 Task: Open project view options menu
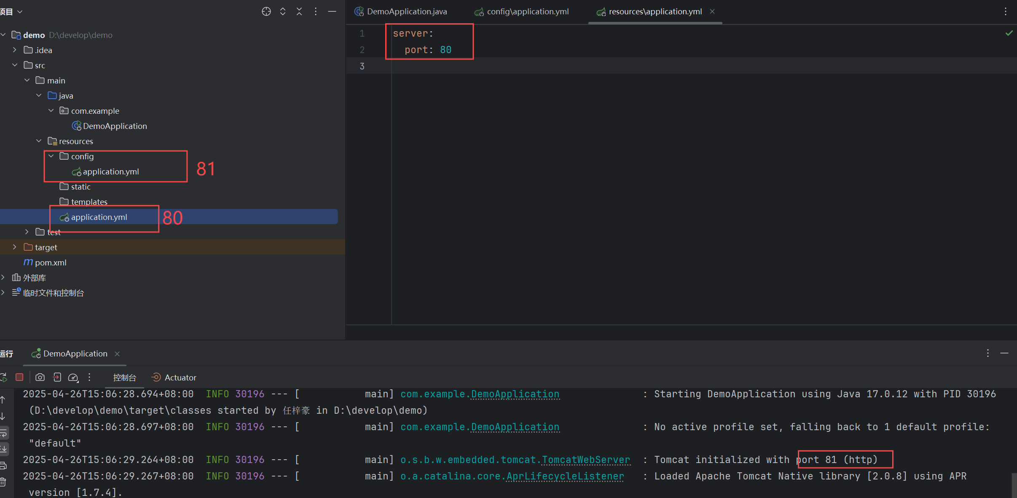tap(316, 11)
